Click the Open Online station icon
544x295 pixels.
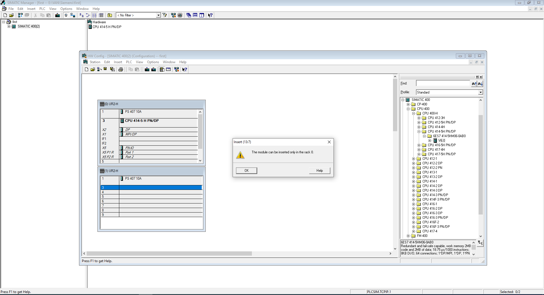[x=99, y=69]
